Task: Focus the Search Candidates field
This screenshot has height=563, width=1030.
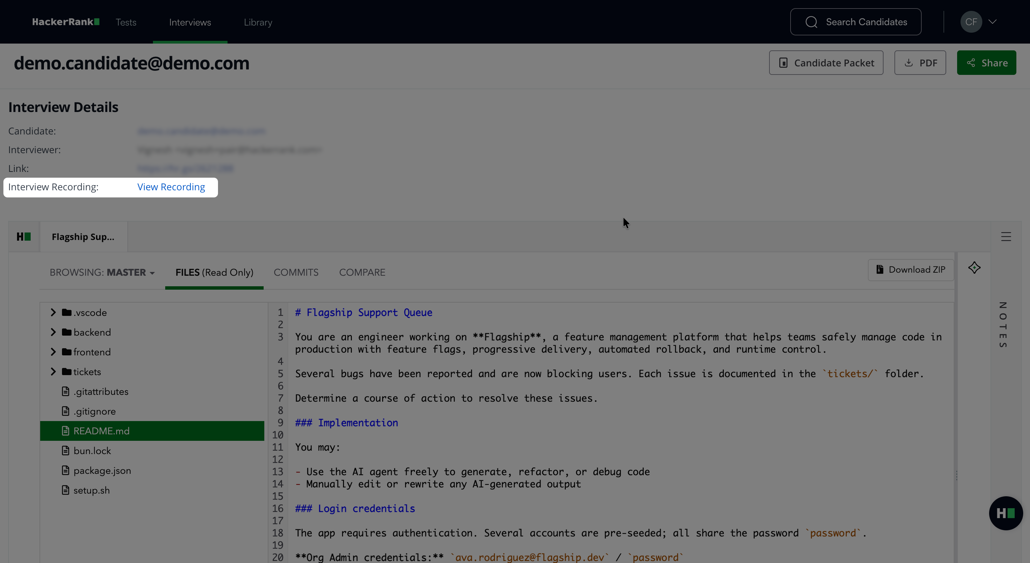Action: (x=856, y=22)
